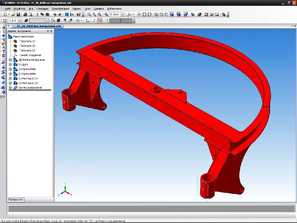This screenshot has width=297, height=223.
Task: Toggle shaded with edges display mode
Action: click(x=179, y=15)
